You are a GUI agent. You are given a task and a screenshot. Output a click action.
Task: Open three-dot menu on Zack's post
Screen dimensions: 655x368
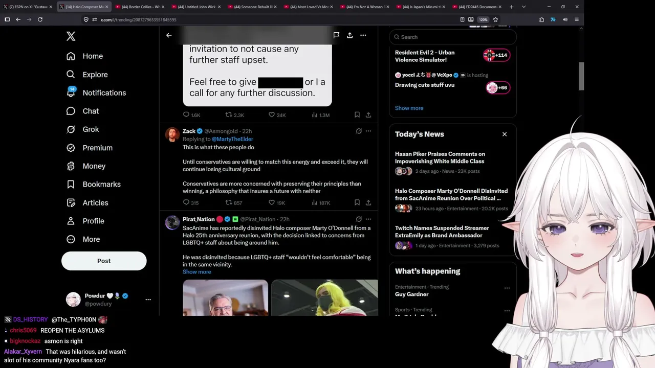coord(368,131)
